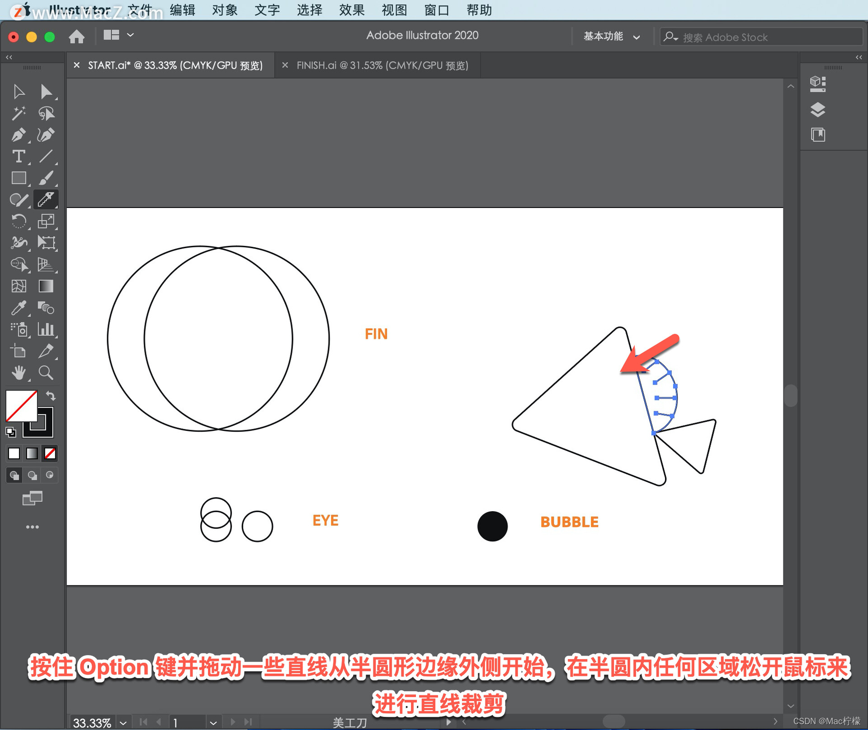Switch to the FINISH.ai tab
This screenshot has width=868, height=730.
pos(382,66)
